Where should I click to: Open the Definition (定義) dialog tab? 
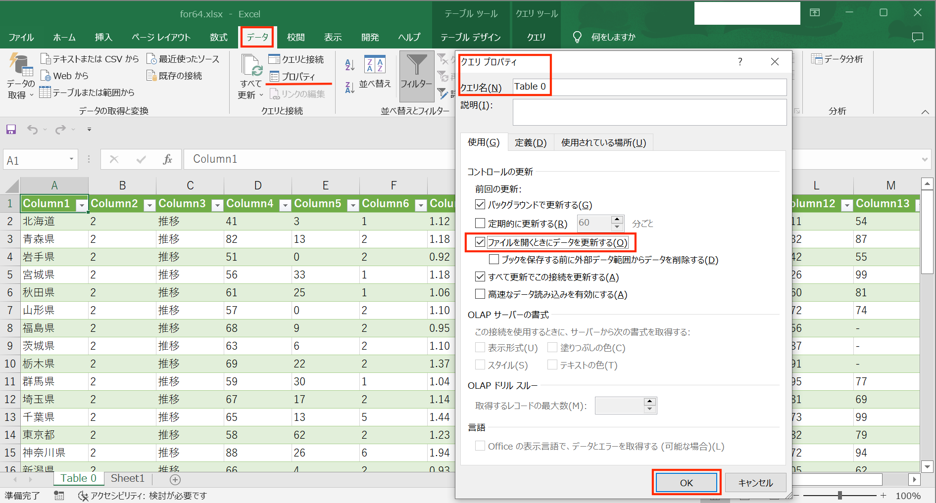coord(531,142)
